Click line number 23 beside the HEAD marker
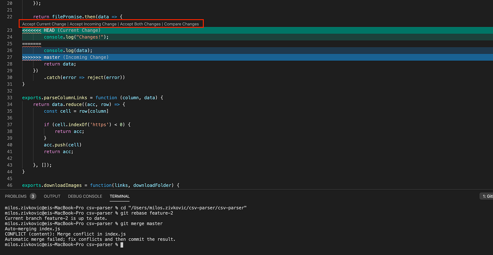Image resolution: width=493 pixels, height=255 pixels. coord(9,30)
